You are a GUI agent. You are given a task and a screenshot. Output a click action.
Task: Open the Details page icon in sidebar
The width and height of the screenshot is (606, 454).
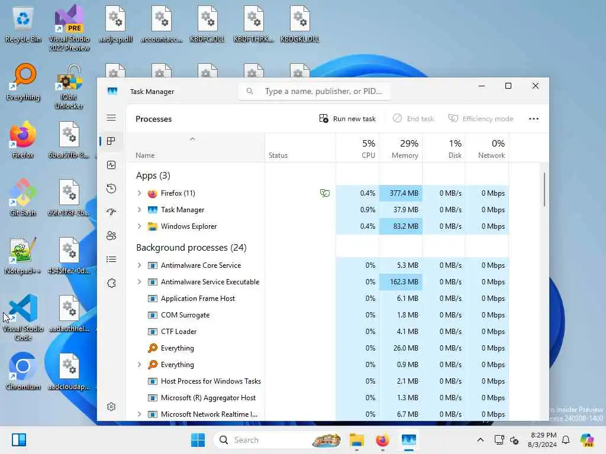(x=111, y=259)
